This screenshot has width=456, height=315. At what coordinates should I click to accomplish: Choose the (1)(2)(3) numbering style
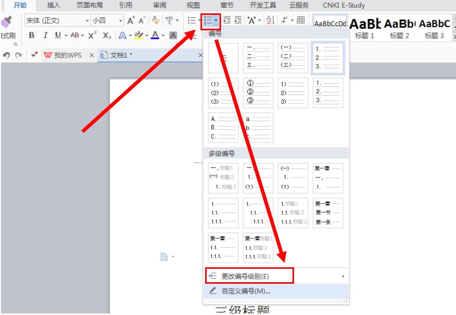[x=223, y=93]
